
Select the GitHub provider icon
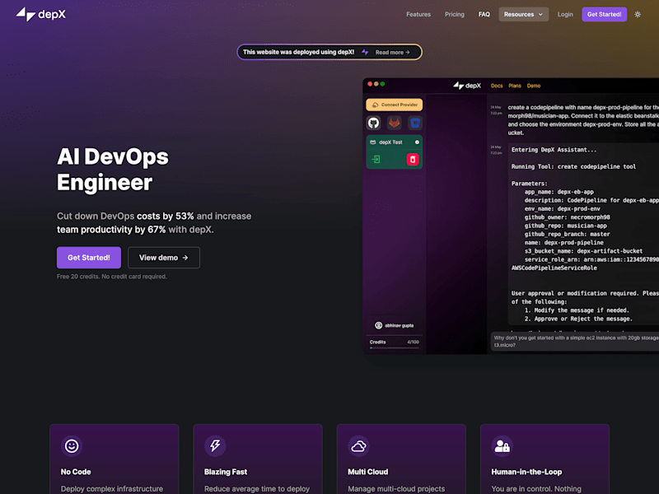pos(374,123)
